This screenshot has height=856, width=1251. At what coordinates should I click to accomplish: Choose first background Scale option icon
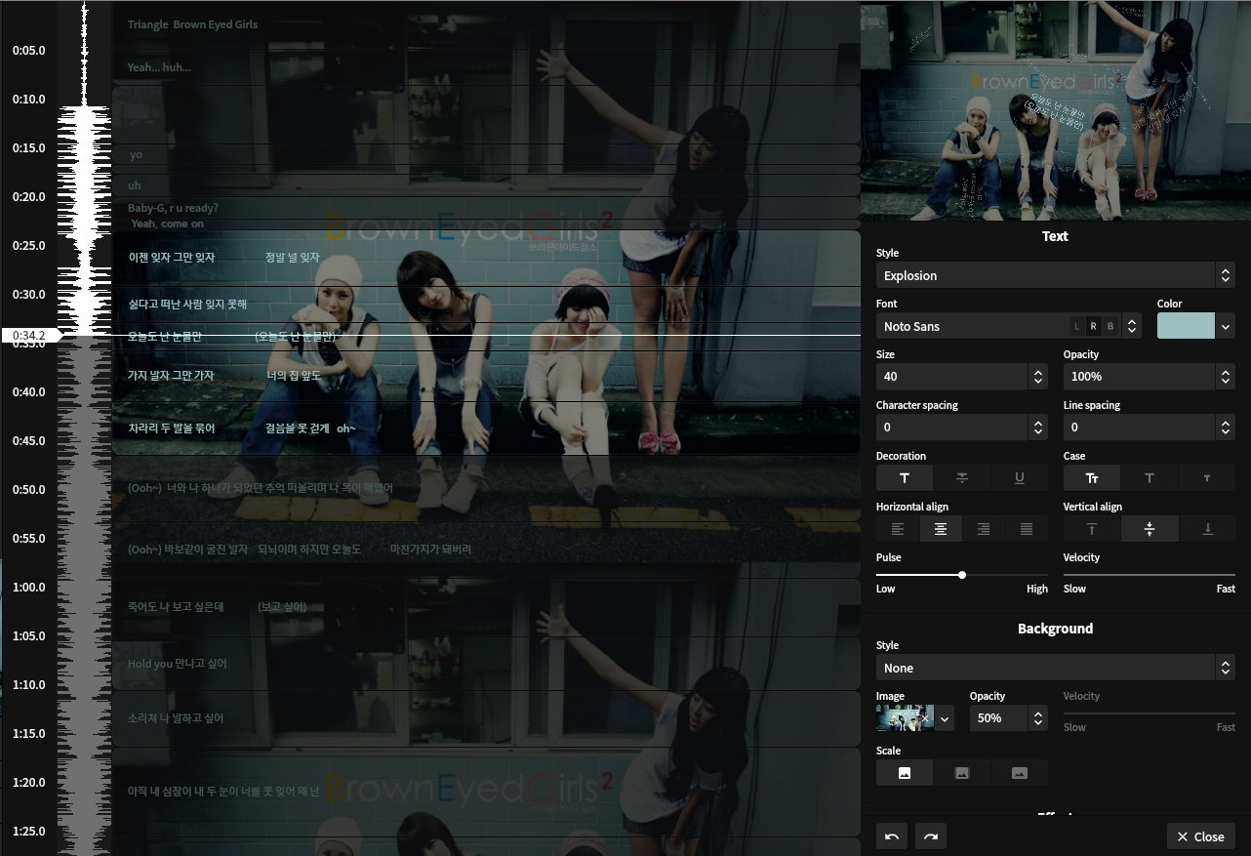click(x=905, y=773)
